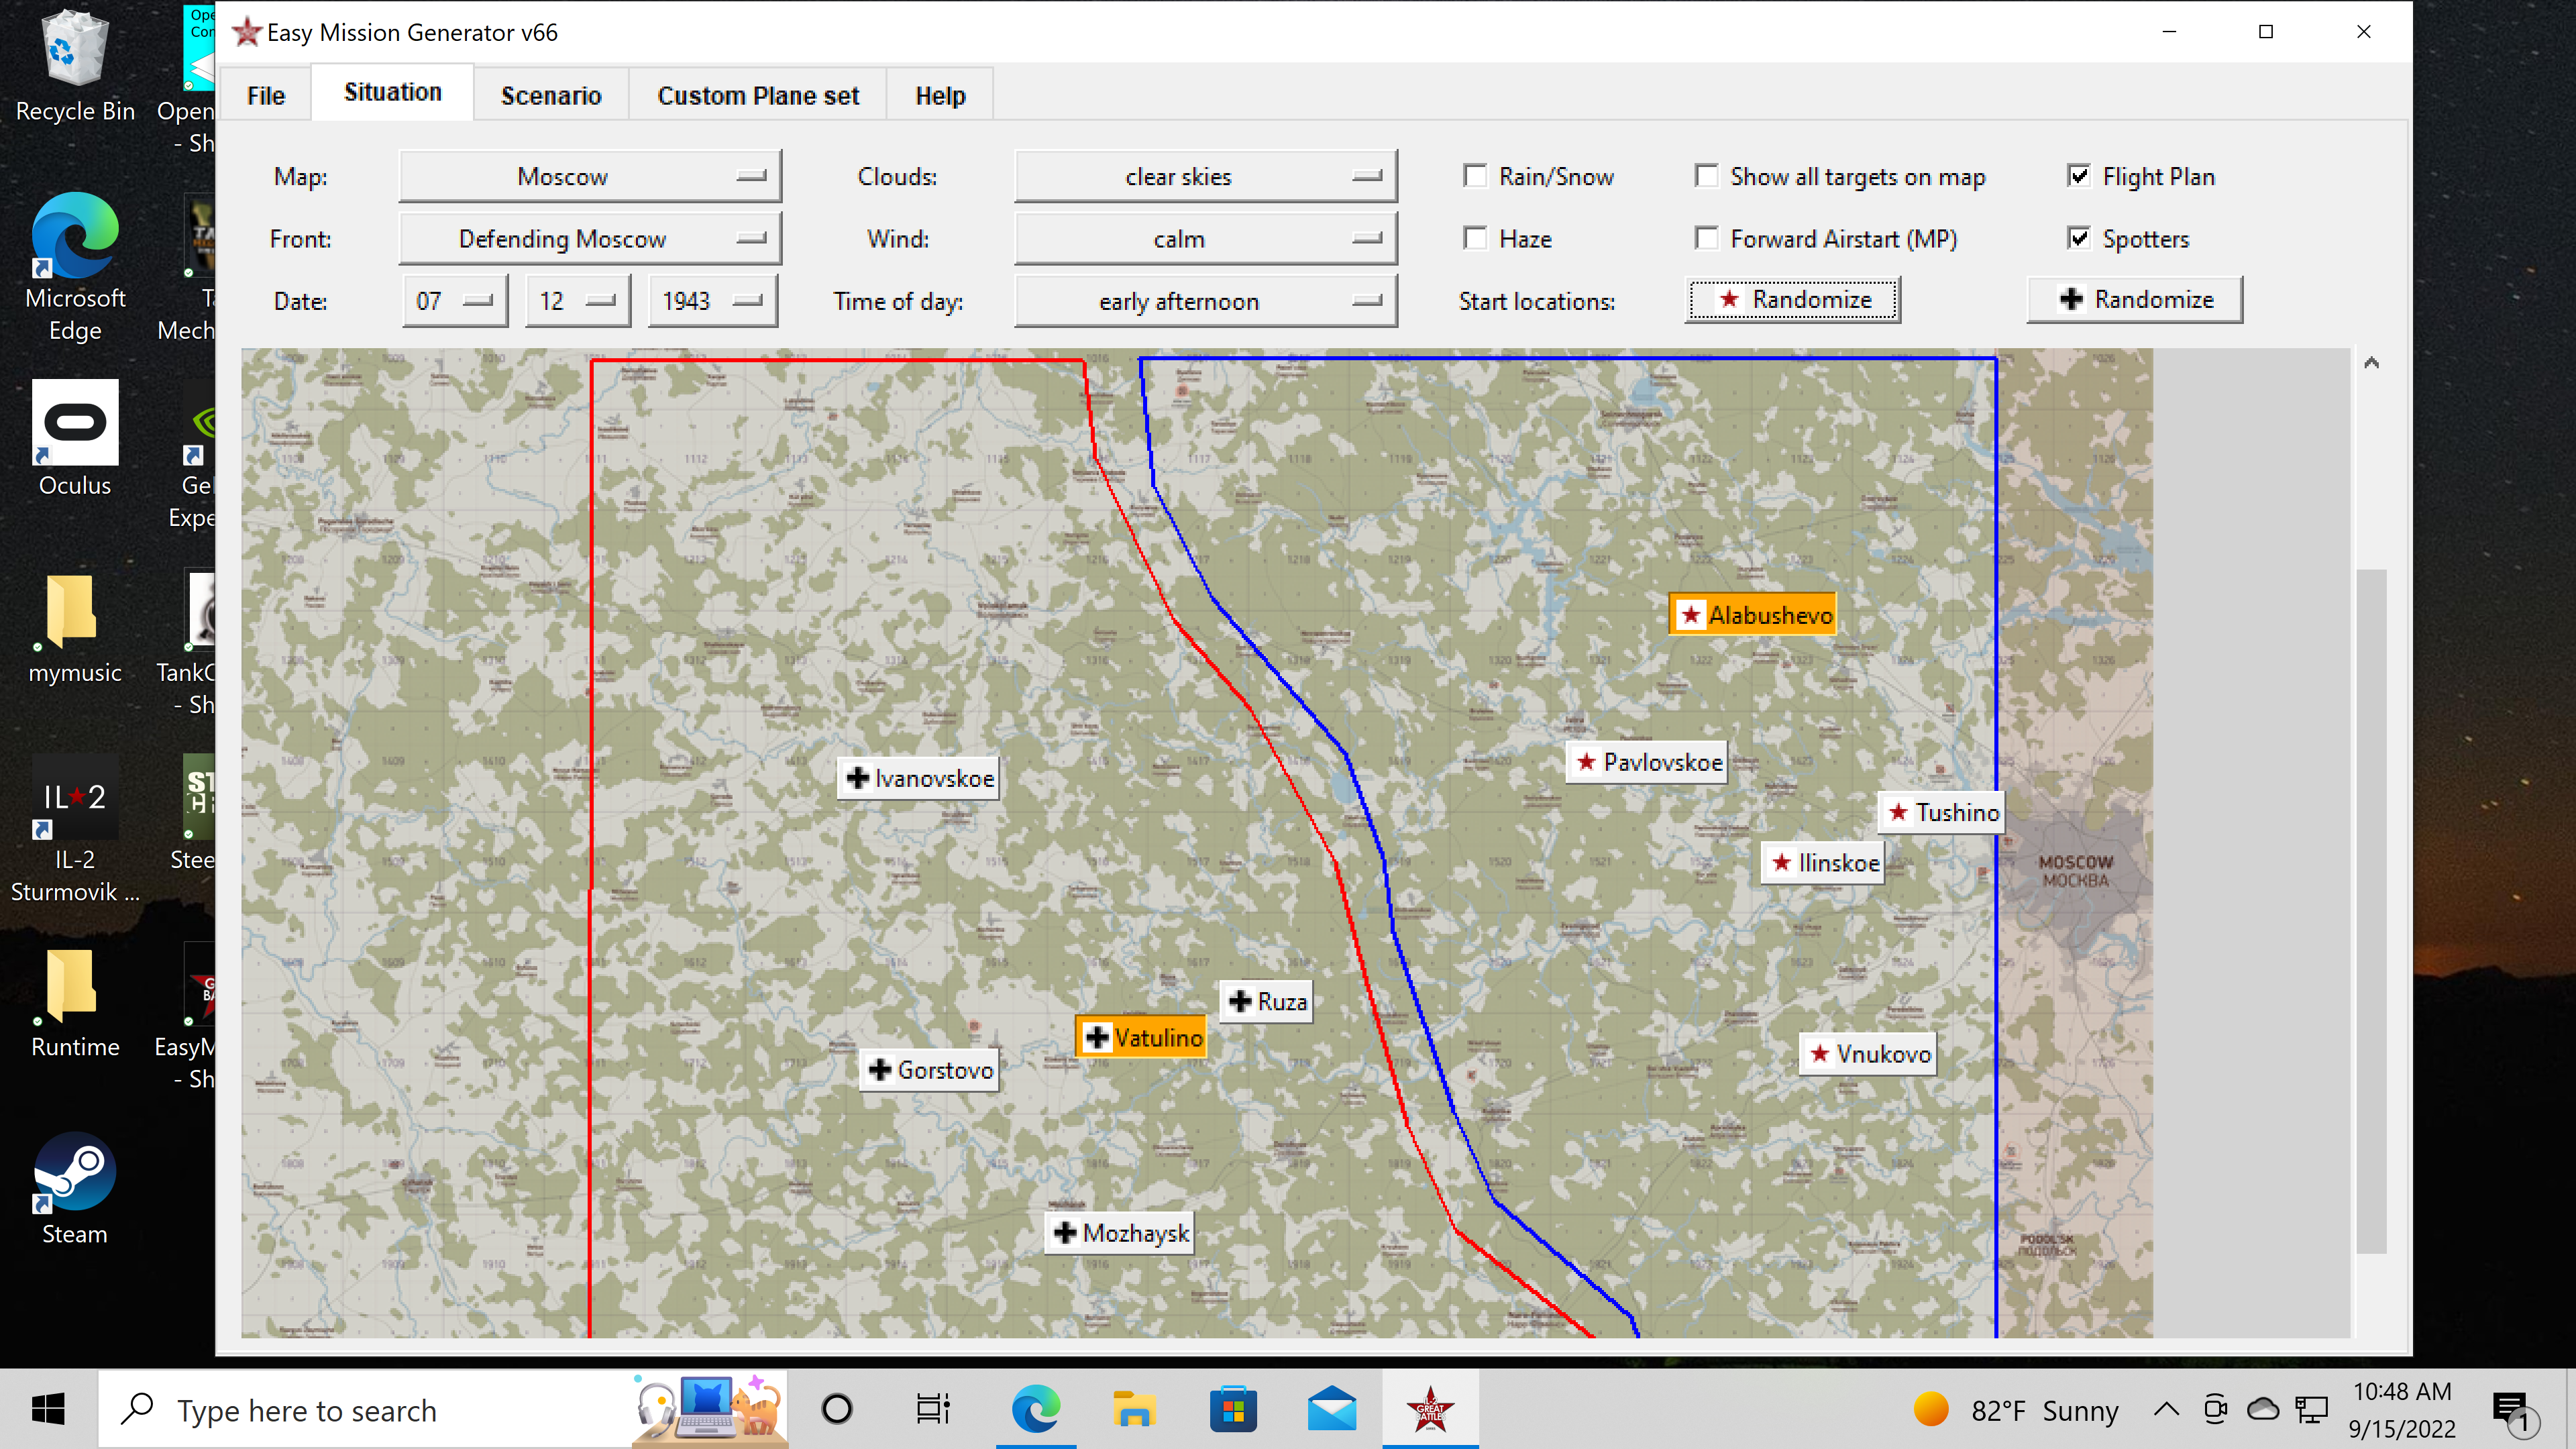Image resolution: width=2576 pixels, height=1449 pixels.
Task: Select the Vnukovo airfield marker
Action: [x=1868, y=1054]
